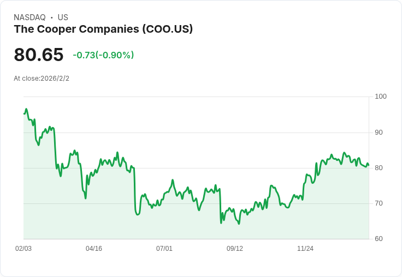Select the 70 price axis label
This screenshot has height=277, width=402.
379,203
